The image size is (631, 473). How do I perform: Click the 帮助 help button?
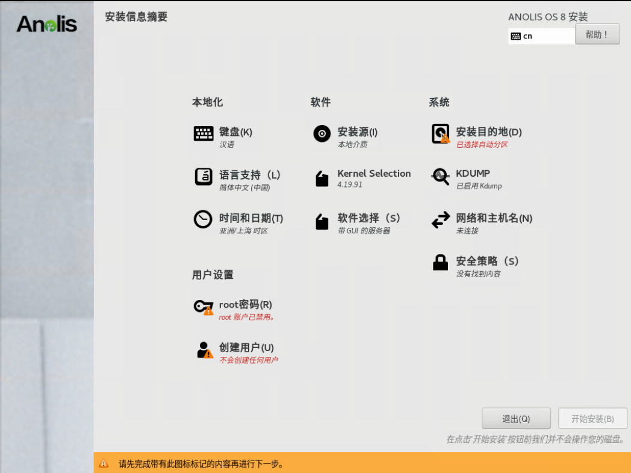pos(597,34)
